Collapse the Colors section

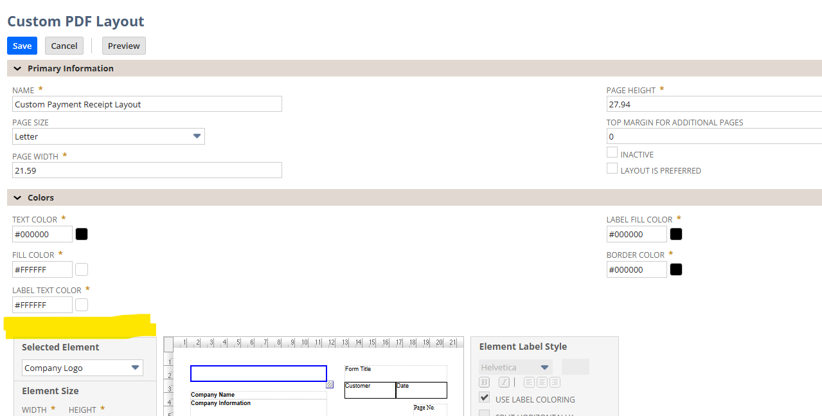point(17,197)
